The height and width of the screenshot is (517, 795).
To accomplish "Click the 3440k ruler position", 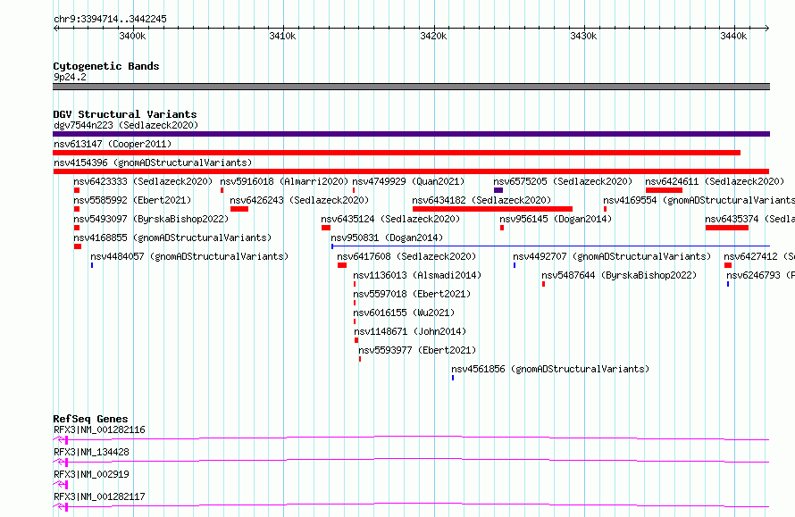I will (x=733, y=36).
